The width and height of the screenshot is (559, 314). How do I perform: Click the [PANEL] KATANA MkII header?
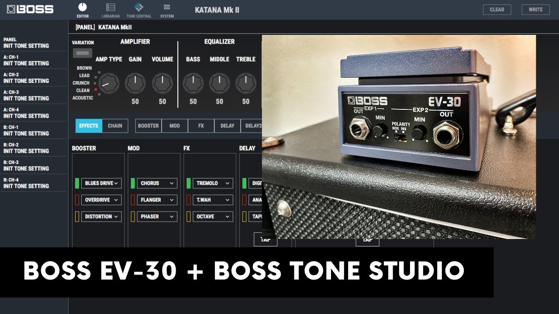pos(104,27)
